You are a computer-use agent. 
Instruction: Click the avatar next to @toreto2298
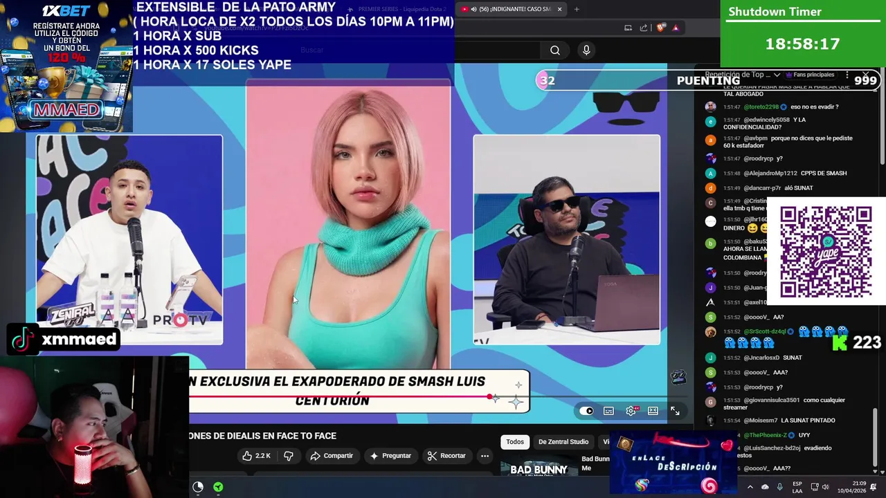coord(710,107)
